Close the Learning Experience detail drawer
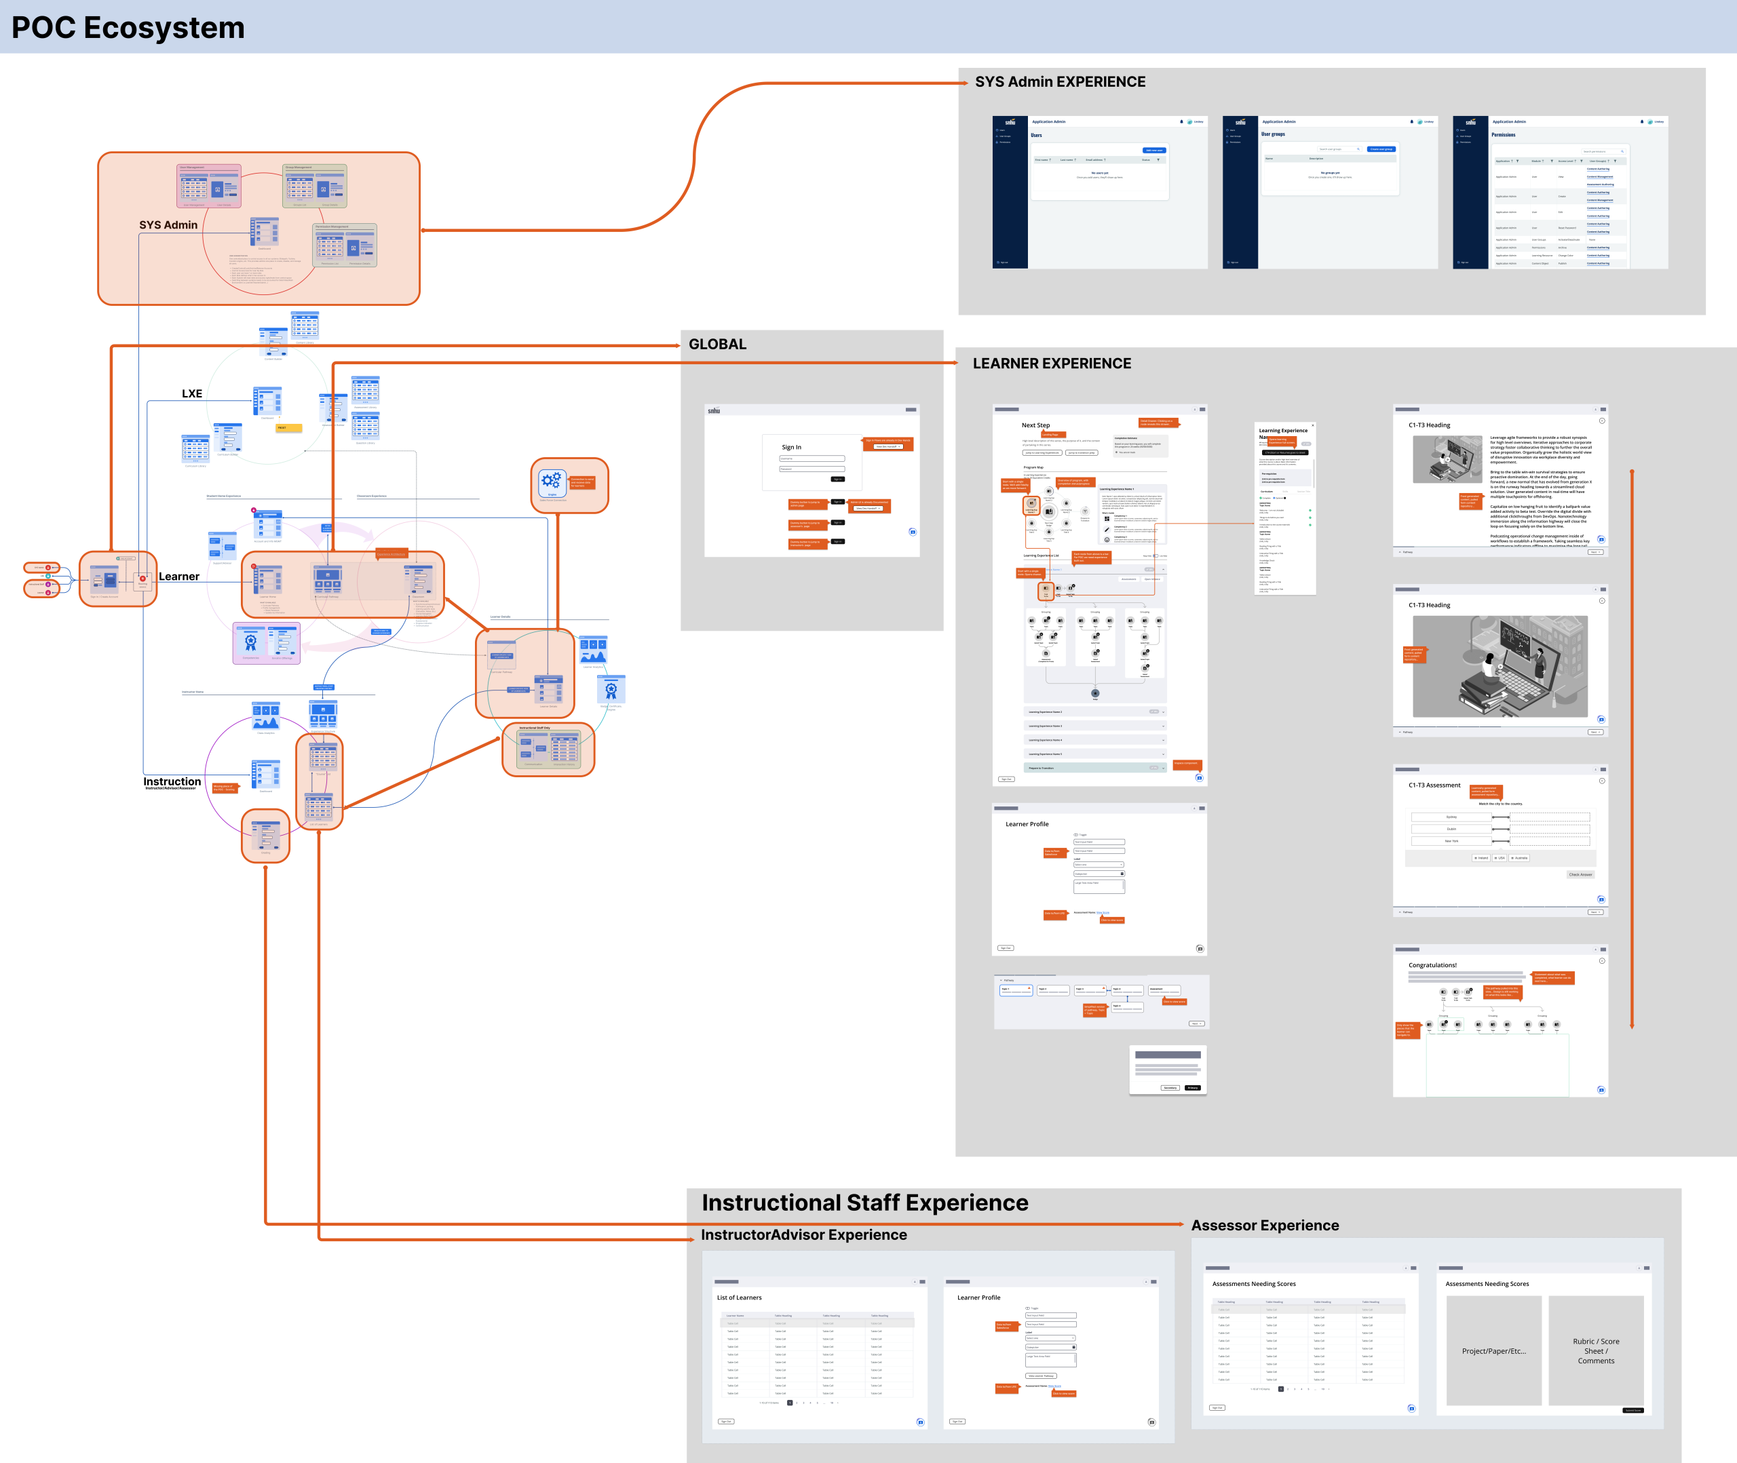Viewport: 1737px width, 1463px height. (x=1313, y=425)
